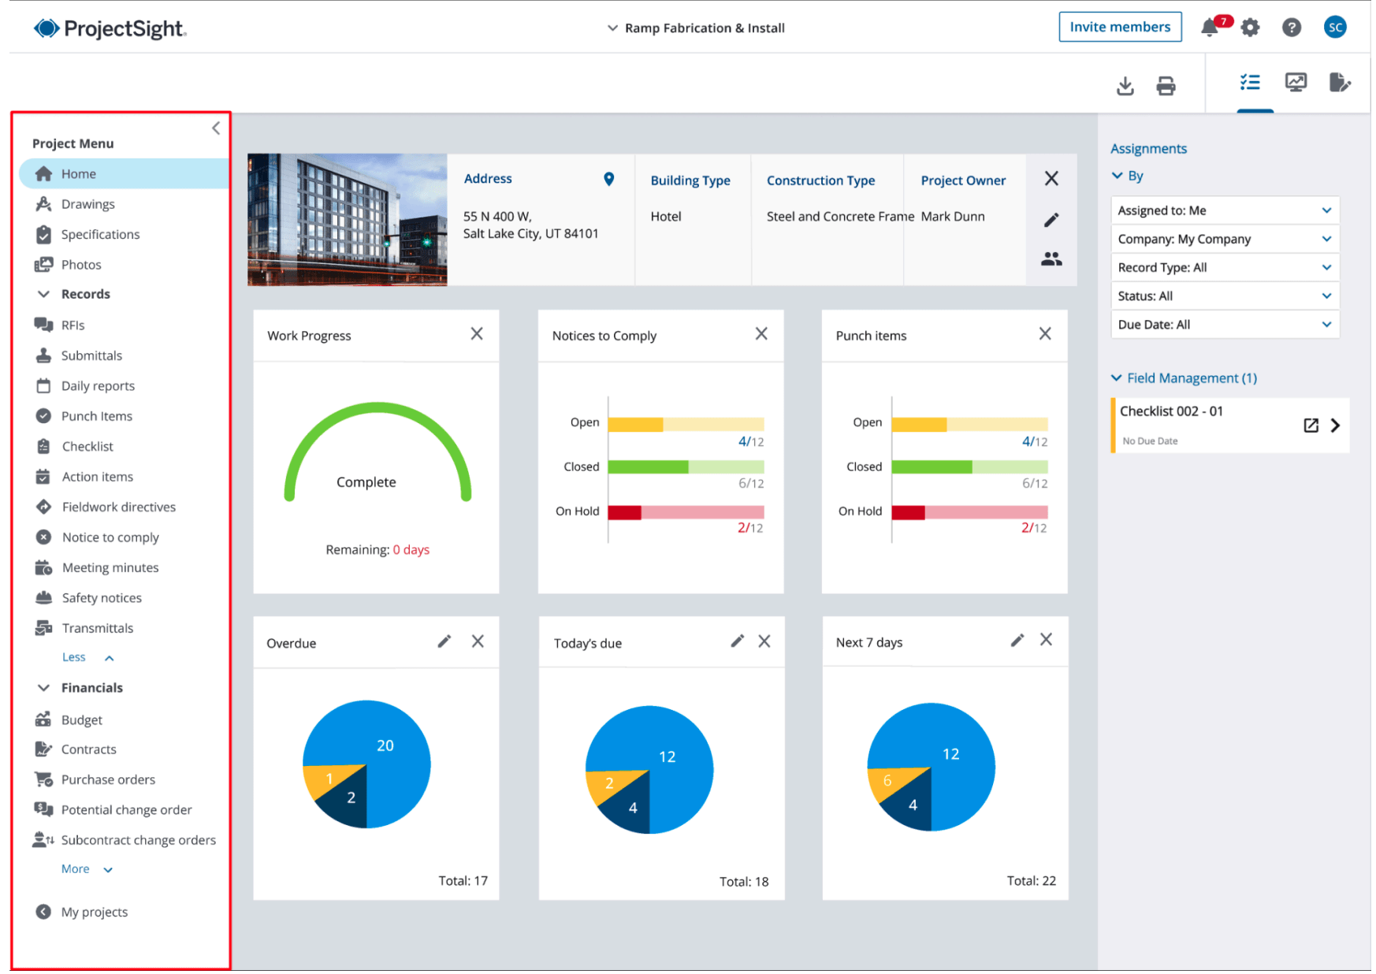This screenshot has height=974, width=1376.
Task: Open the Record Type: All dropdown
Action: point(1224,267)
